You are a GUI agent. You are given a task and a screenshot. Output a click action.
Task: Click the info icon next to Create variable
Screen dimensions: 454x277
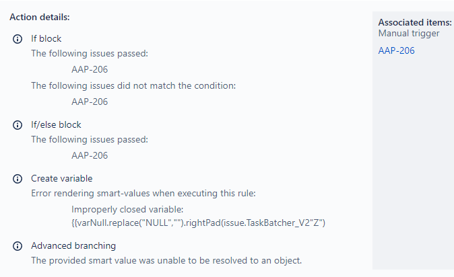(18, 179)
